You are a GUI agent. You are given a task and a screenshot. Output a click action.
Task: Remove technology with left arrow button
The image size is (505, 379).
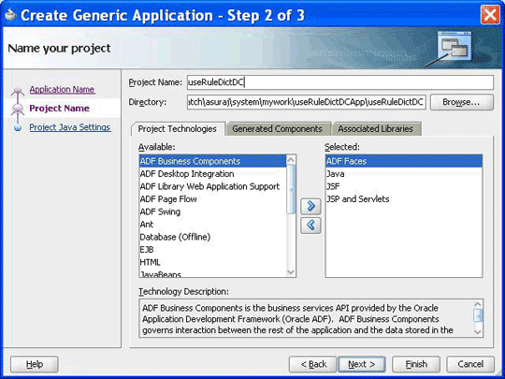(x=310, y=226)
